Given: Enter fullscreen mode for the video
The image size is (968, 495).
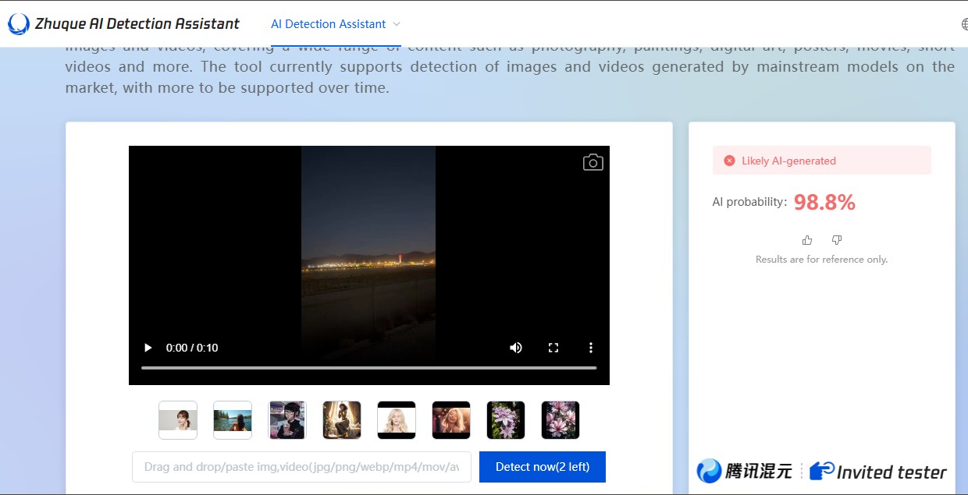Looking at the screenshot, I should point(553,348).
